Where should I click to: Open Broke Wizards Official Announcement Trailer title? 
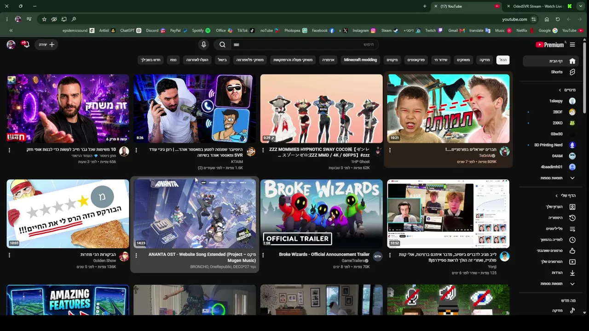point(324,254)
